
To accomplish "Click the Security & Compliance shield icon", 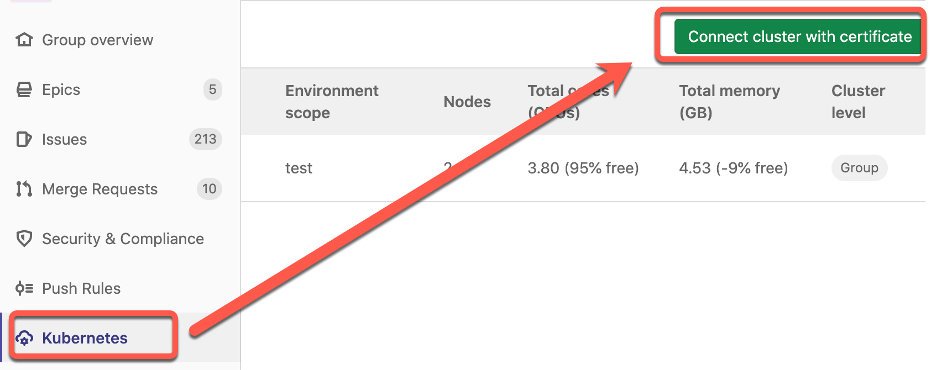I will point(24,239).
